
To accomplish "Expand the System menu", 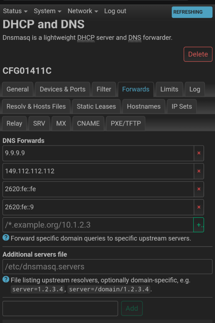I will pyautogui.click(x=47, y=11).
